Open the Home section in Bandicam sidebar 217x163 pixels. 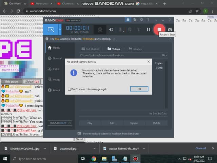(54, 48)
